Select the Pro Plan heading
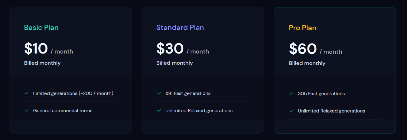Image resolution: width=407 pixels, height=140 pixels. 302,28
